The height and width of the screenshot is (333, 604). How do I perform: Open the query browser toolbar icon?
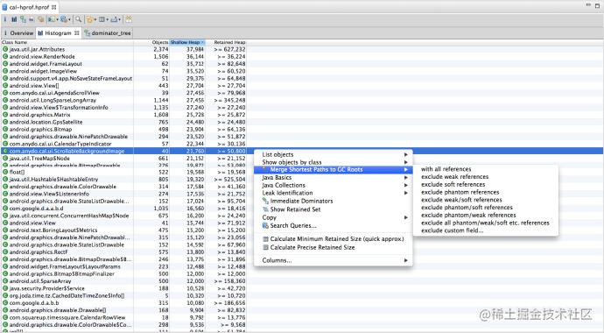[64, 19]
